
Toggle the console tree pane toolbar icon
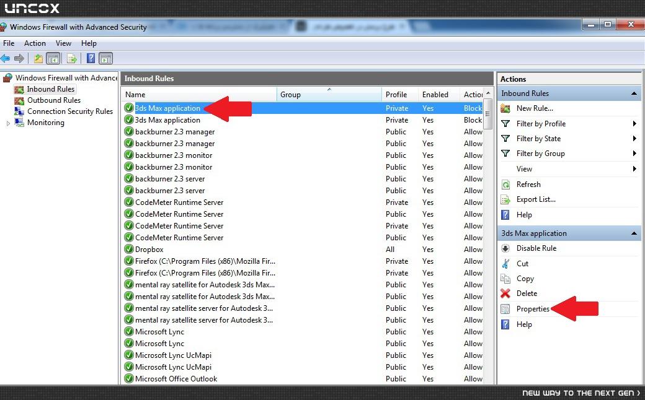[x=53, y=59]
